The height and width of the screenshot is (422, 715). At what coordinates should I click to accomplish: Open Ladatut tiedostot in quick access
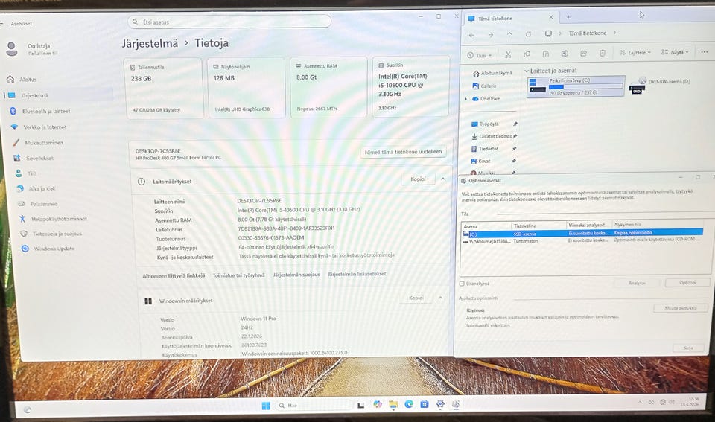(x=492, y=136)
